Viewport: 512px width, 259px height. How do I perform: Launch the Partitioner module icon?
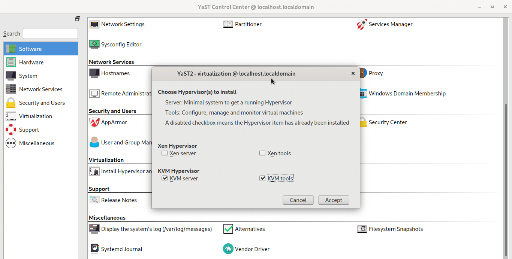(x=228, y=24)
